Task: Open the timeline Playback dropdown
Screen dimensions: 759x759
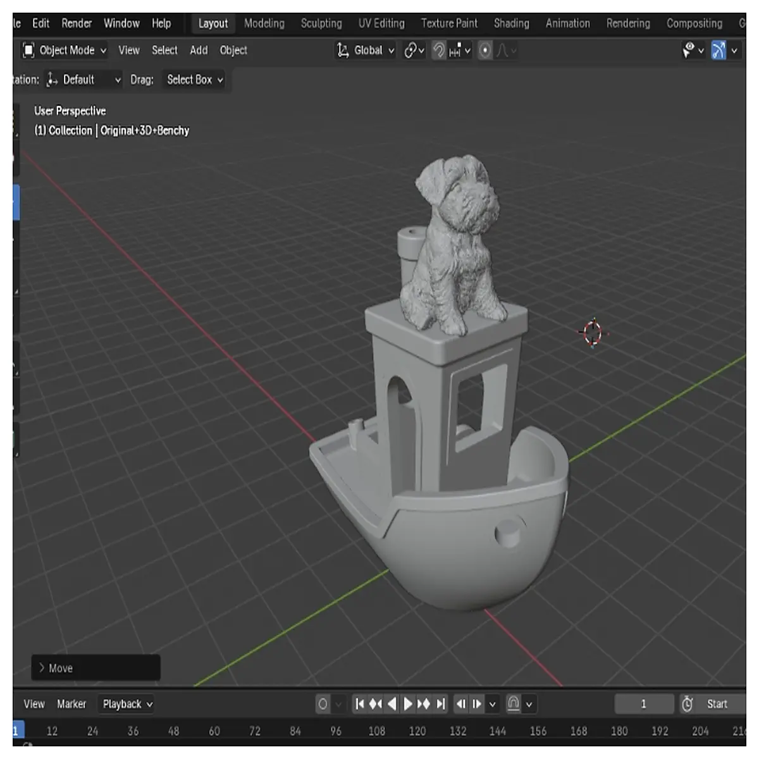Action: pyautogui.click(x=128, y=704)
